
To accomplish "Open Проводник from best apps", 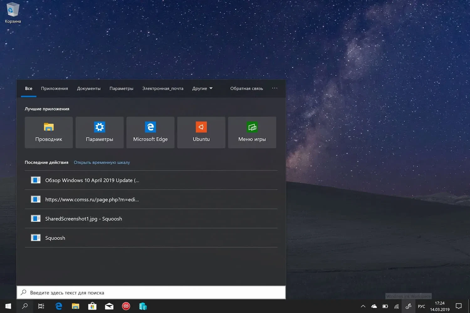I will 49,132.
